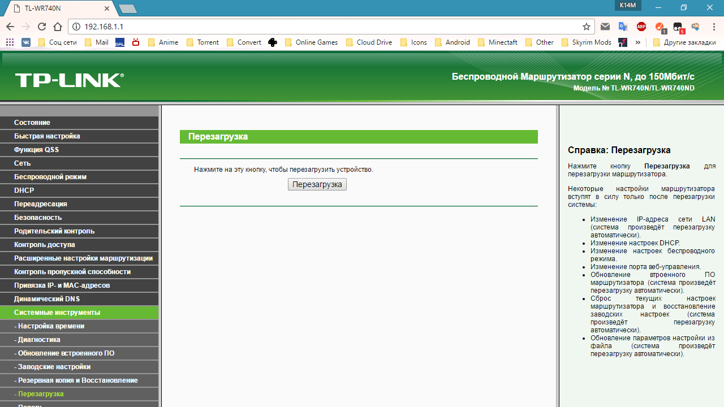Open the Apps grid shortcut
Screen dimensions: 724x407
pyautogui.click(x=10, y=42)
